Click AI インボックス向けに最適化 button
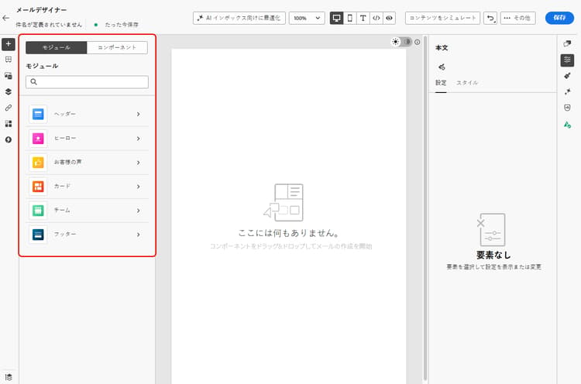This screenshot has width=581, height=384. coord(239,18)
